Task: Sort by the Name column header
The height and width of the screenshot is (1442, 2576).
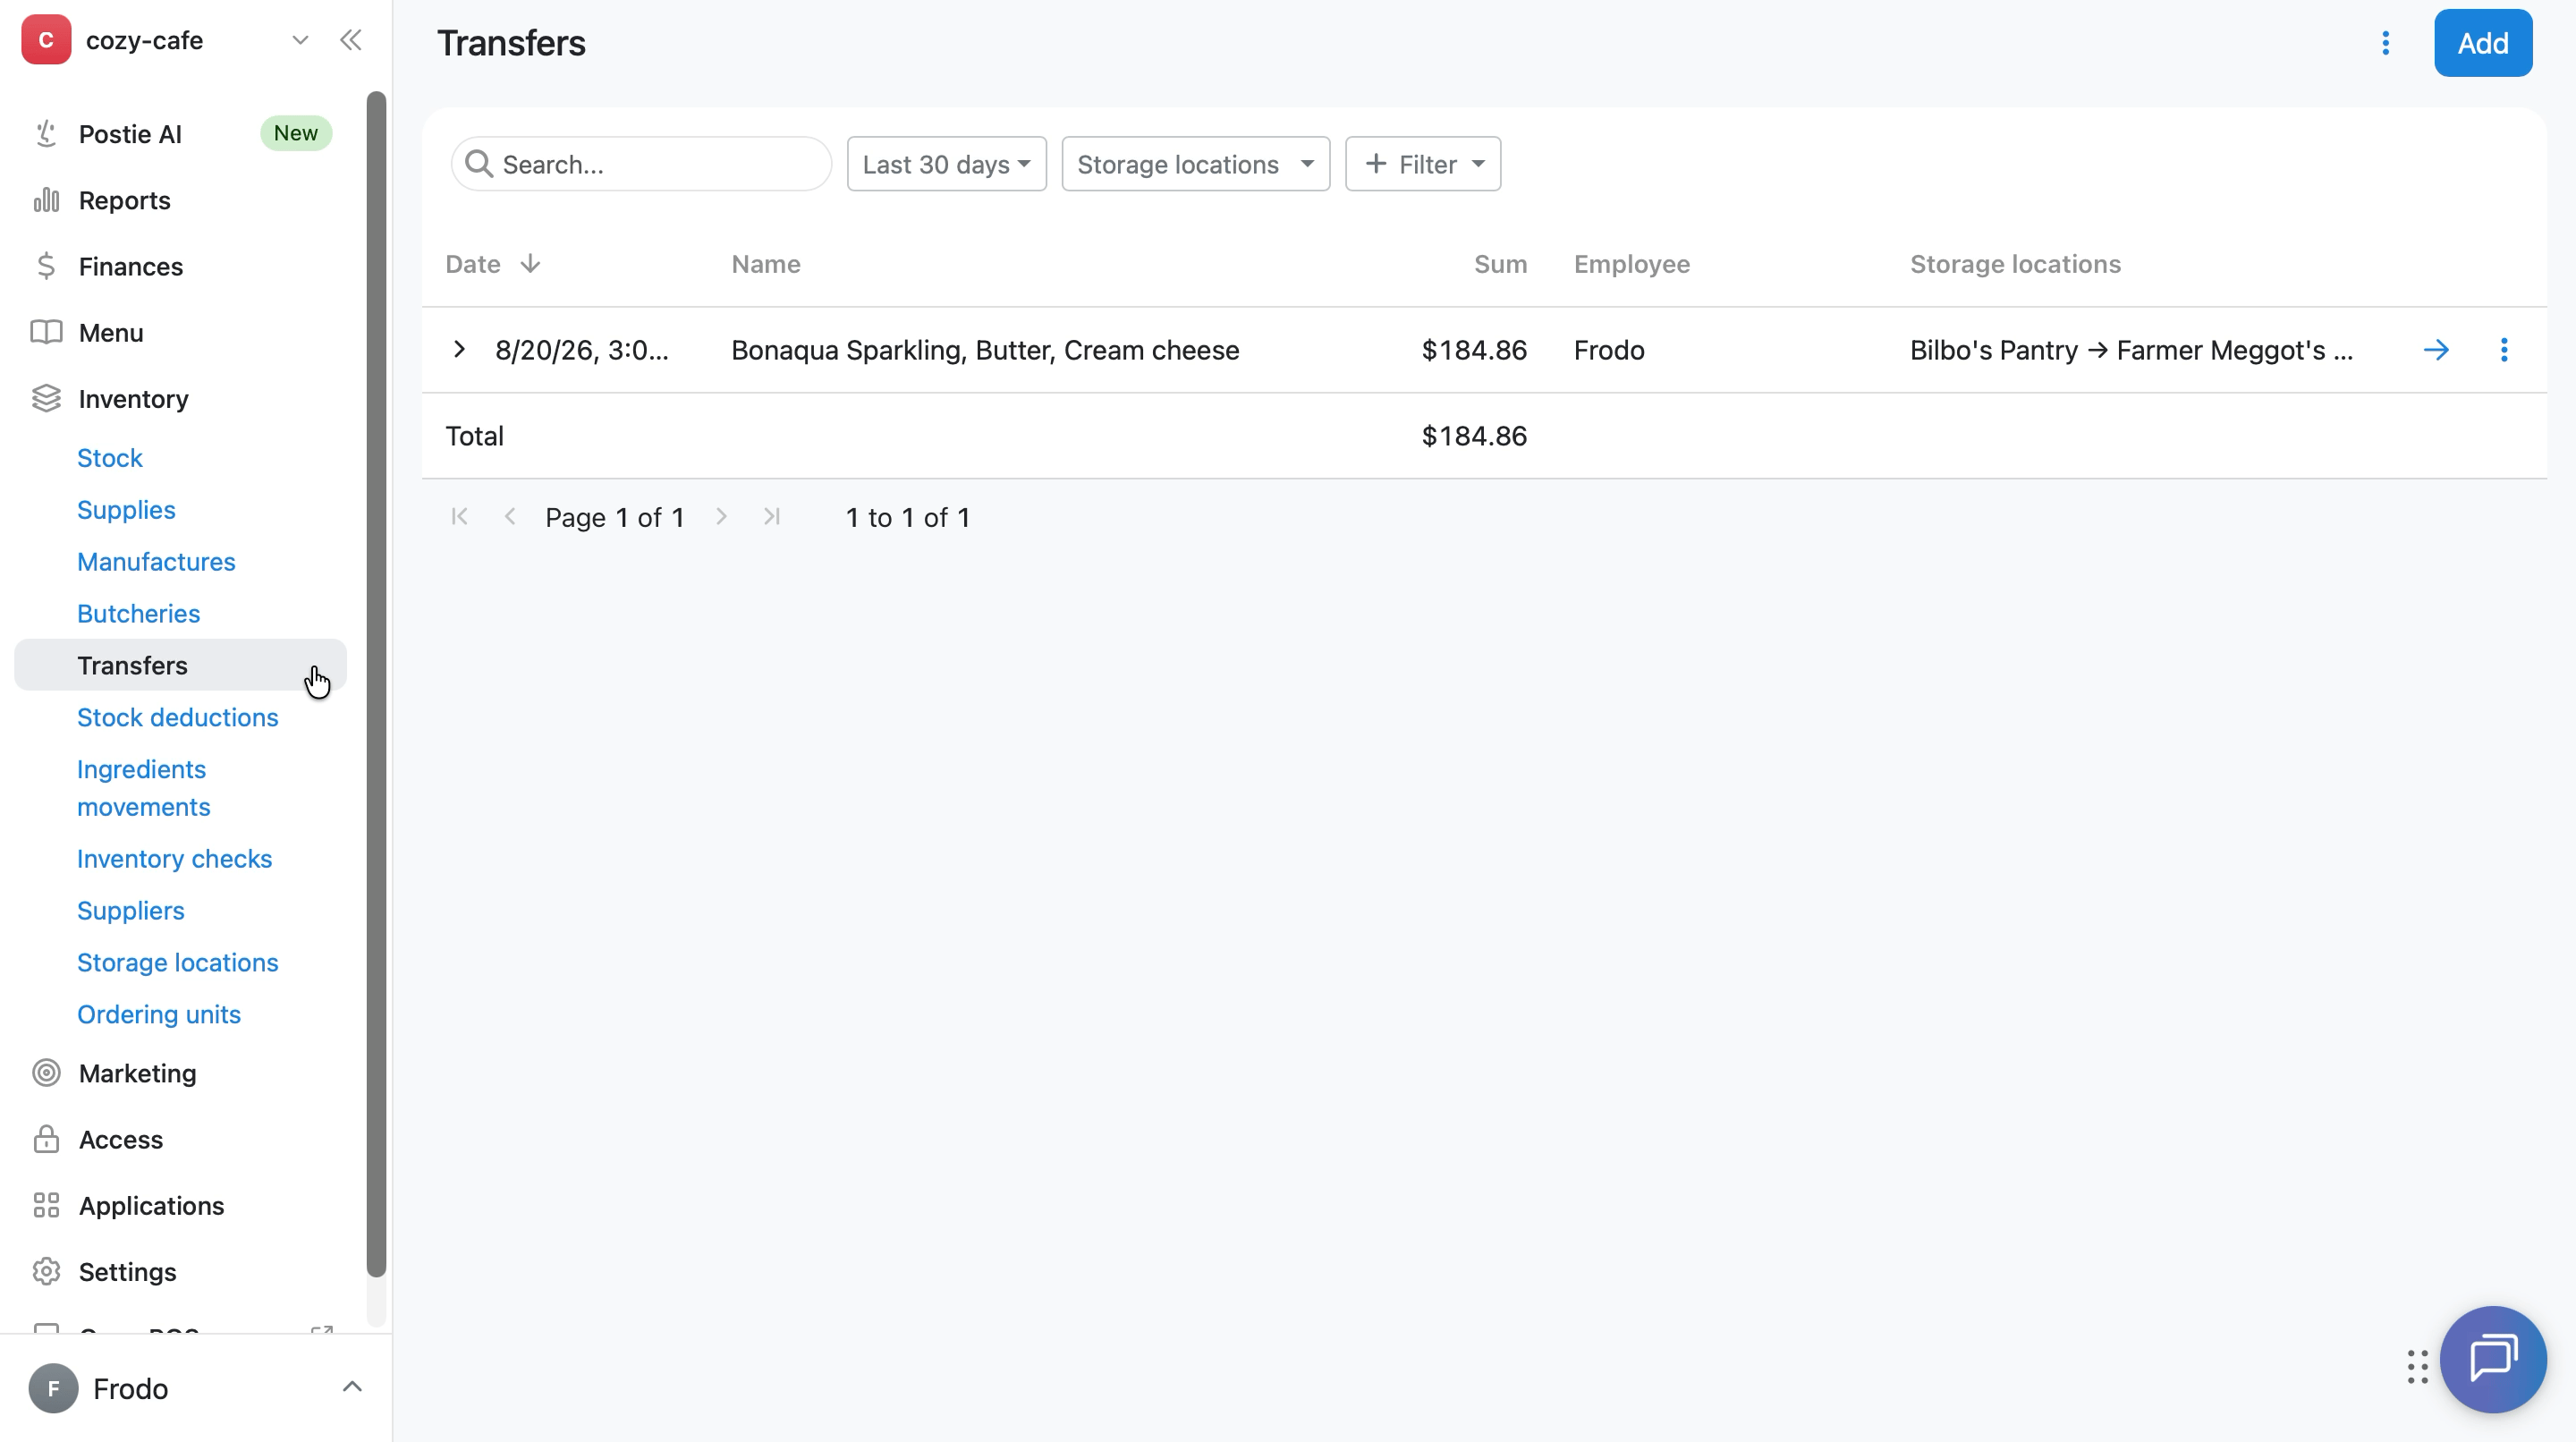Action: click(x=766, y=263)
